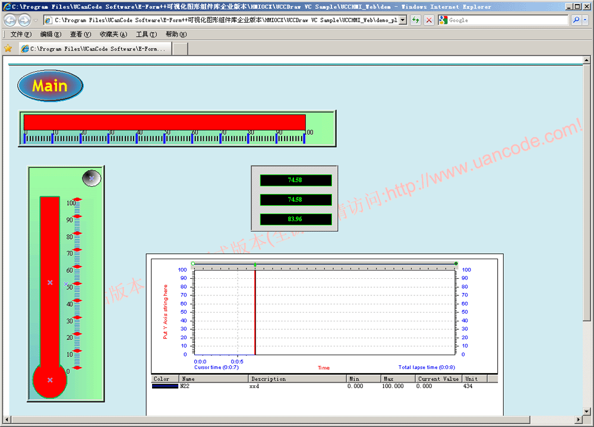
Task: Click the IE Forward navigation button
Action: [x=24, y=20]
